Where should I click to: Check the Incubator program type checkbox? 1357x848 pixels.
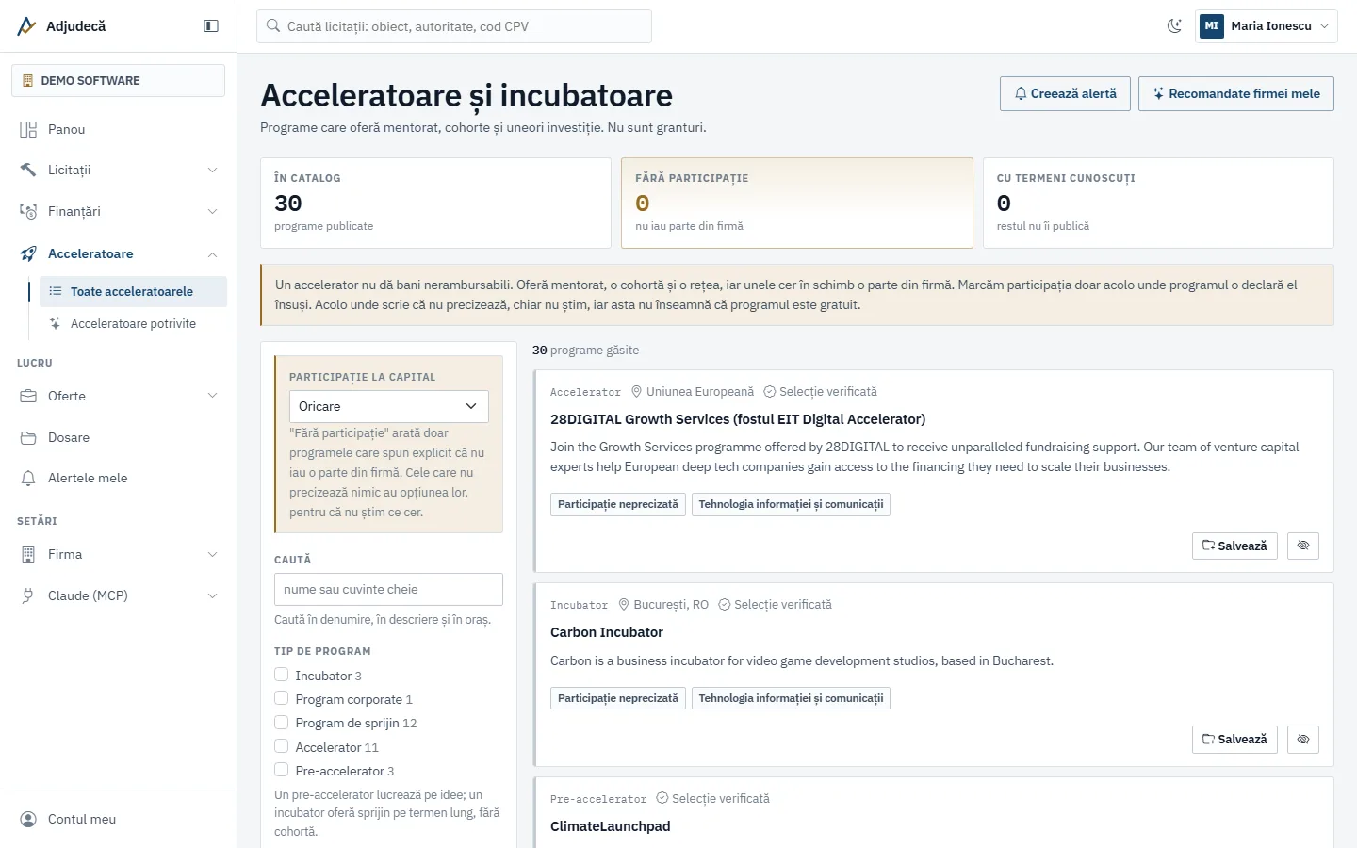click(281, 675)
